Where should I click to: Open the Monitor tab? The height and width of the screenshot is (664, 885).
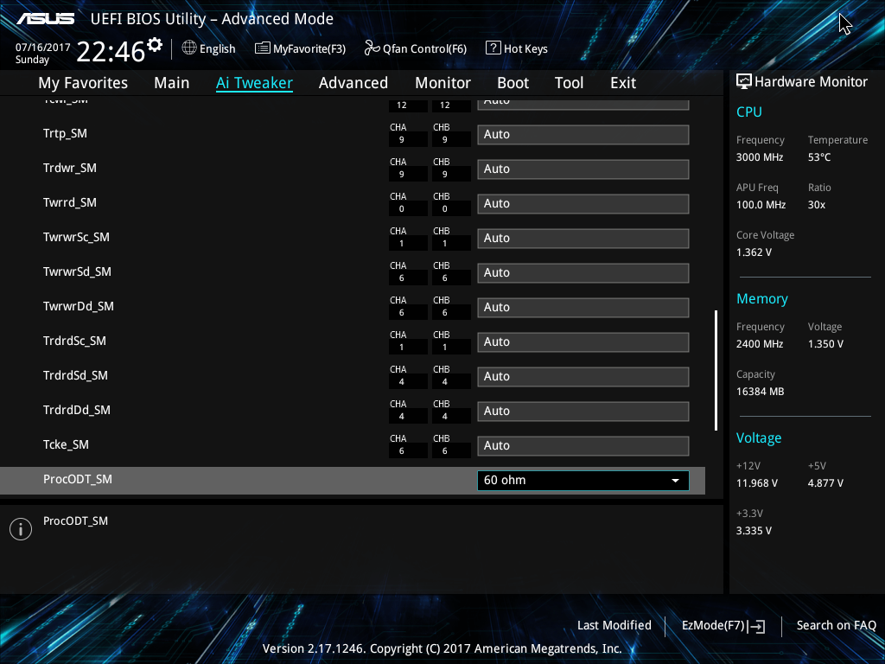[x=443, y=83]
